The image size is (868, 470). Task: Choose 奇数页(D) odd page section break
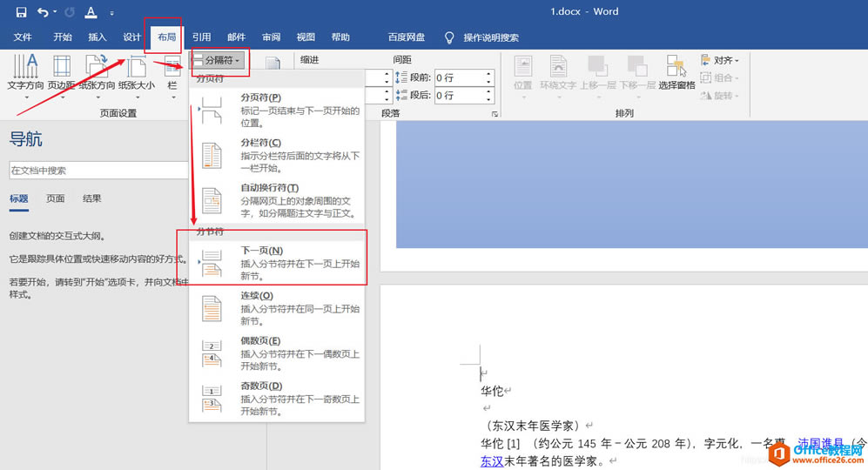(277, 399)
